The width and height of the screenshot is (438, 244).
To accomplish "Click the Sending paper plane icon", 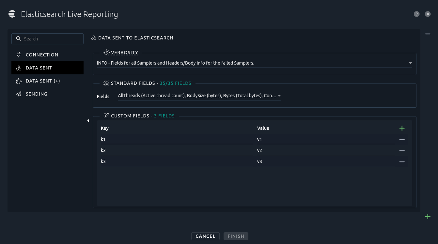I will click(x=19, y=94).
